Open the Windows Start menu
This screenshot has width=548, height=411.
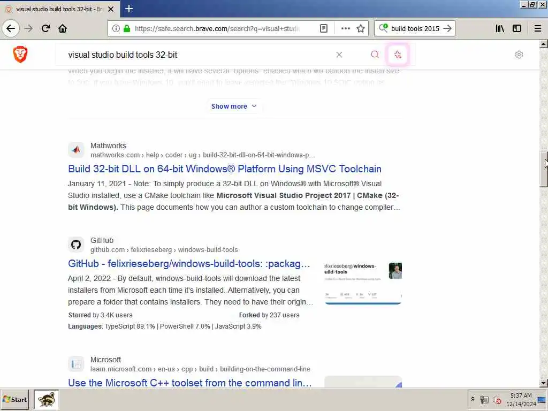pos(14,399)
